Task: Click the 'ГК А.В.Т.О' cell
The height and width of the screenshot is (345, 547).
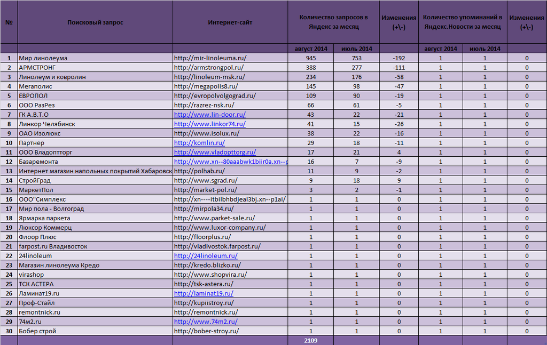Action: coord(95,115)
